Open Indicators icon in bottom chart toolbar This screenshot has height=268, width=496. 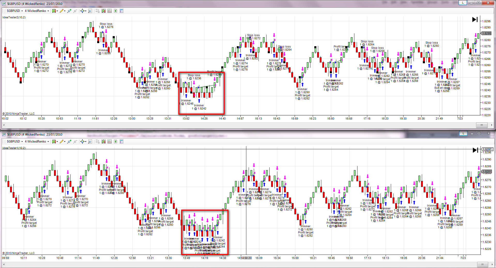click(110, 141)
